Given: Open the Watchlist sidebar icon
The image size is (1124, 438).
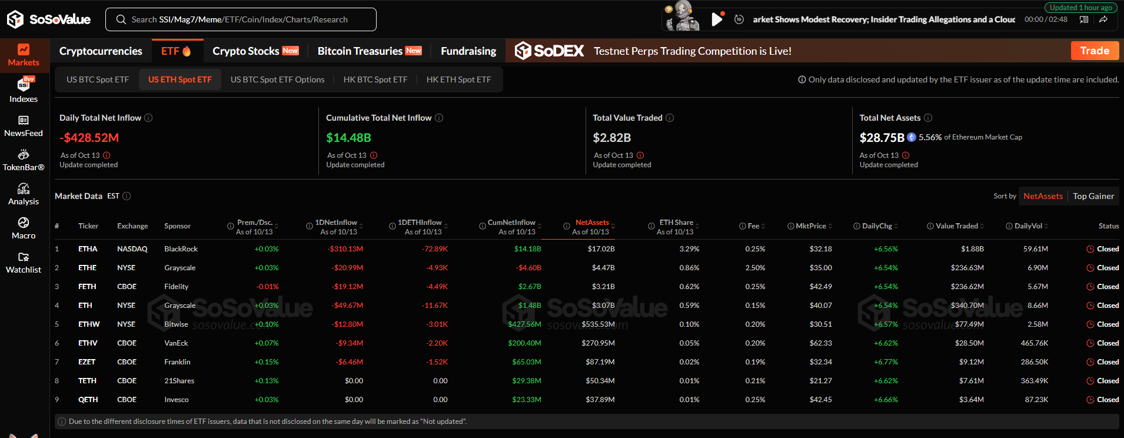Looking at the screenshot, I should coord(24,262).
